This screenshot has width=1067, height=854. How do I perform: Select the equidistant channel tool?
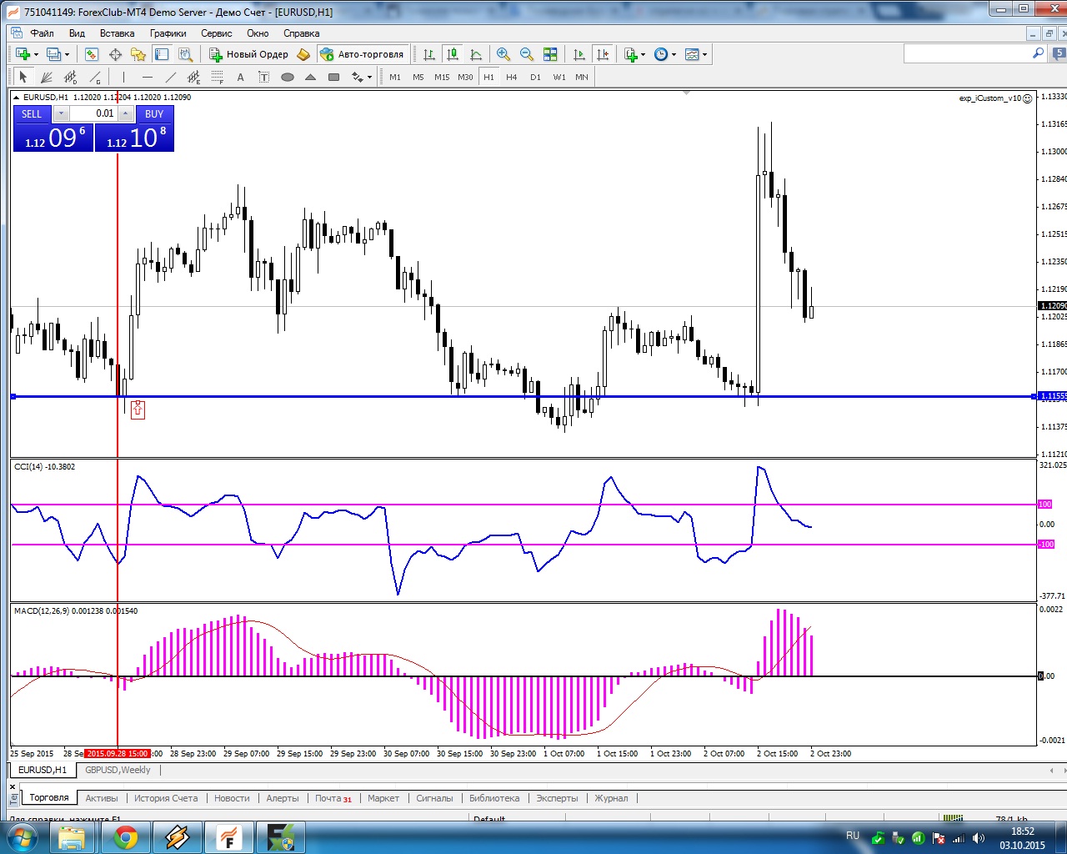tap(194, 77)
